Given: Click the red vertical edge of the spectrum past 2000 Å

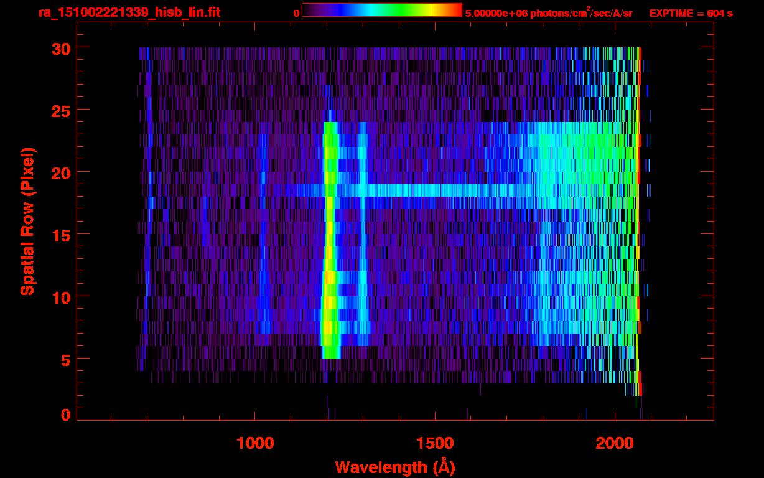Looking at the screenshot, I should [x=639, y=218].
